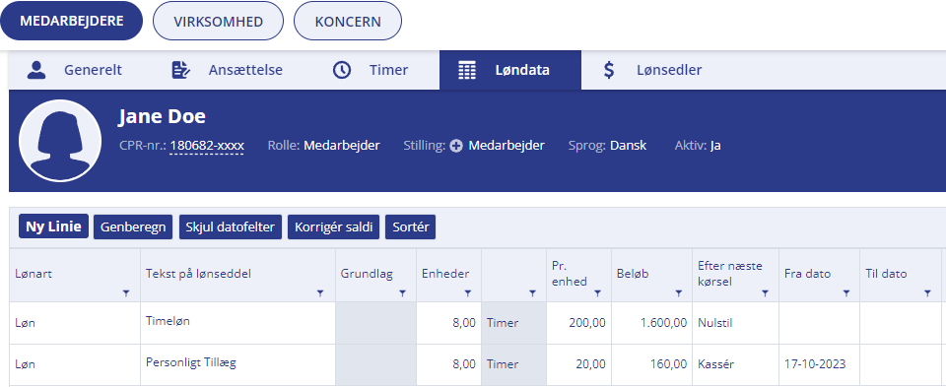
Task: Click the Korrigér saldi button
Action: 334,227
